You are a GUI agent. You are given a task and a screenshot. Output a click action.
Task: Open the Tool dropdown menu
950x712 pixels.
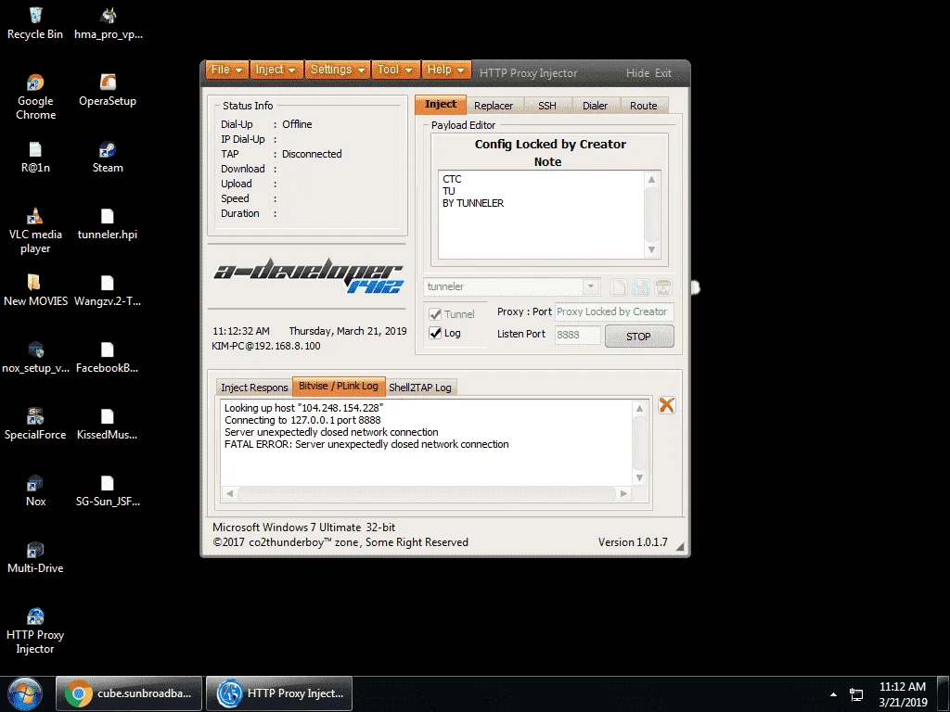tap(395, 70)
